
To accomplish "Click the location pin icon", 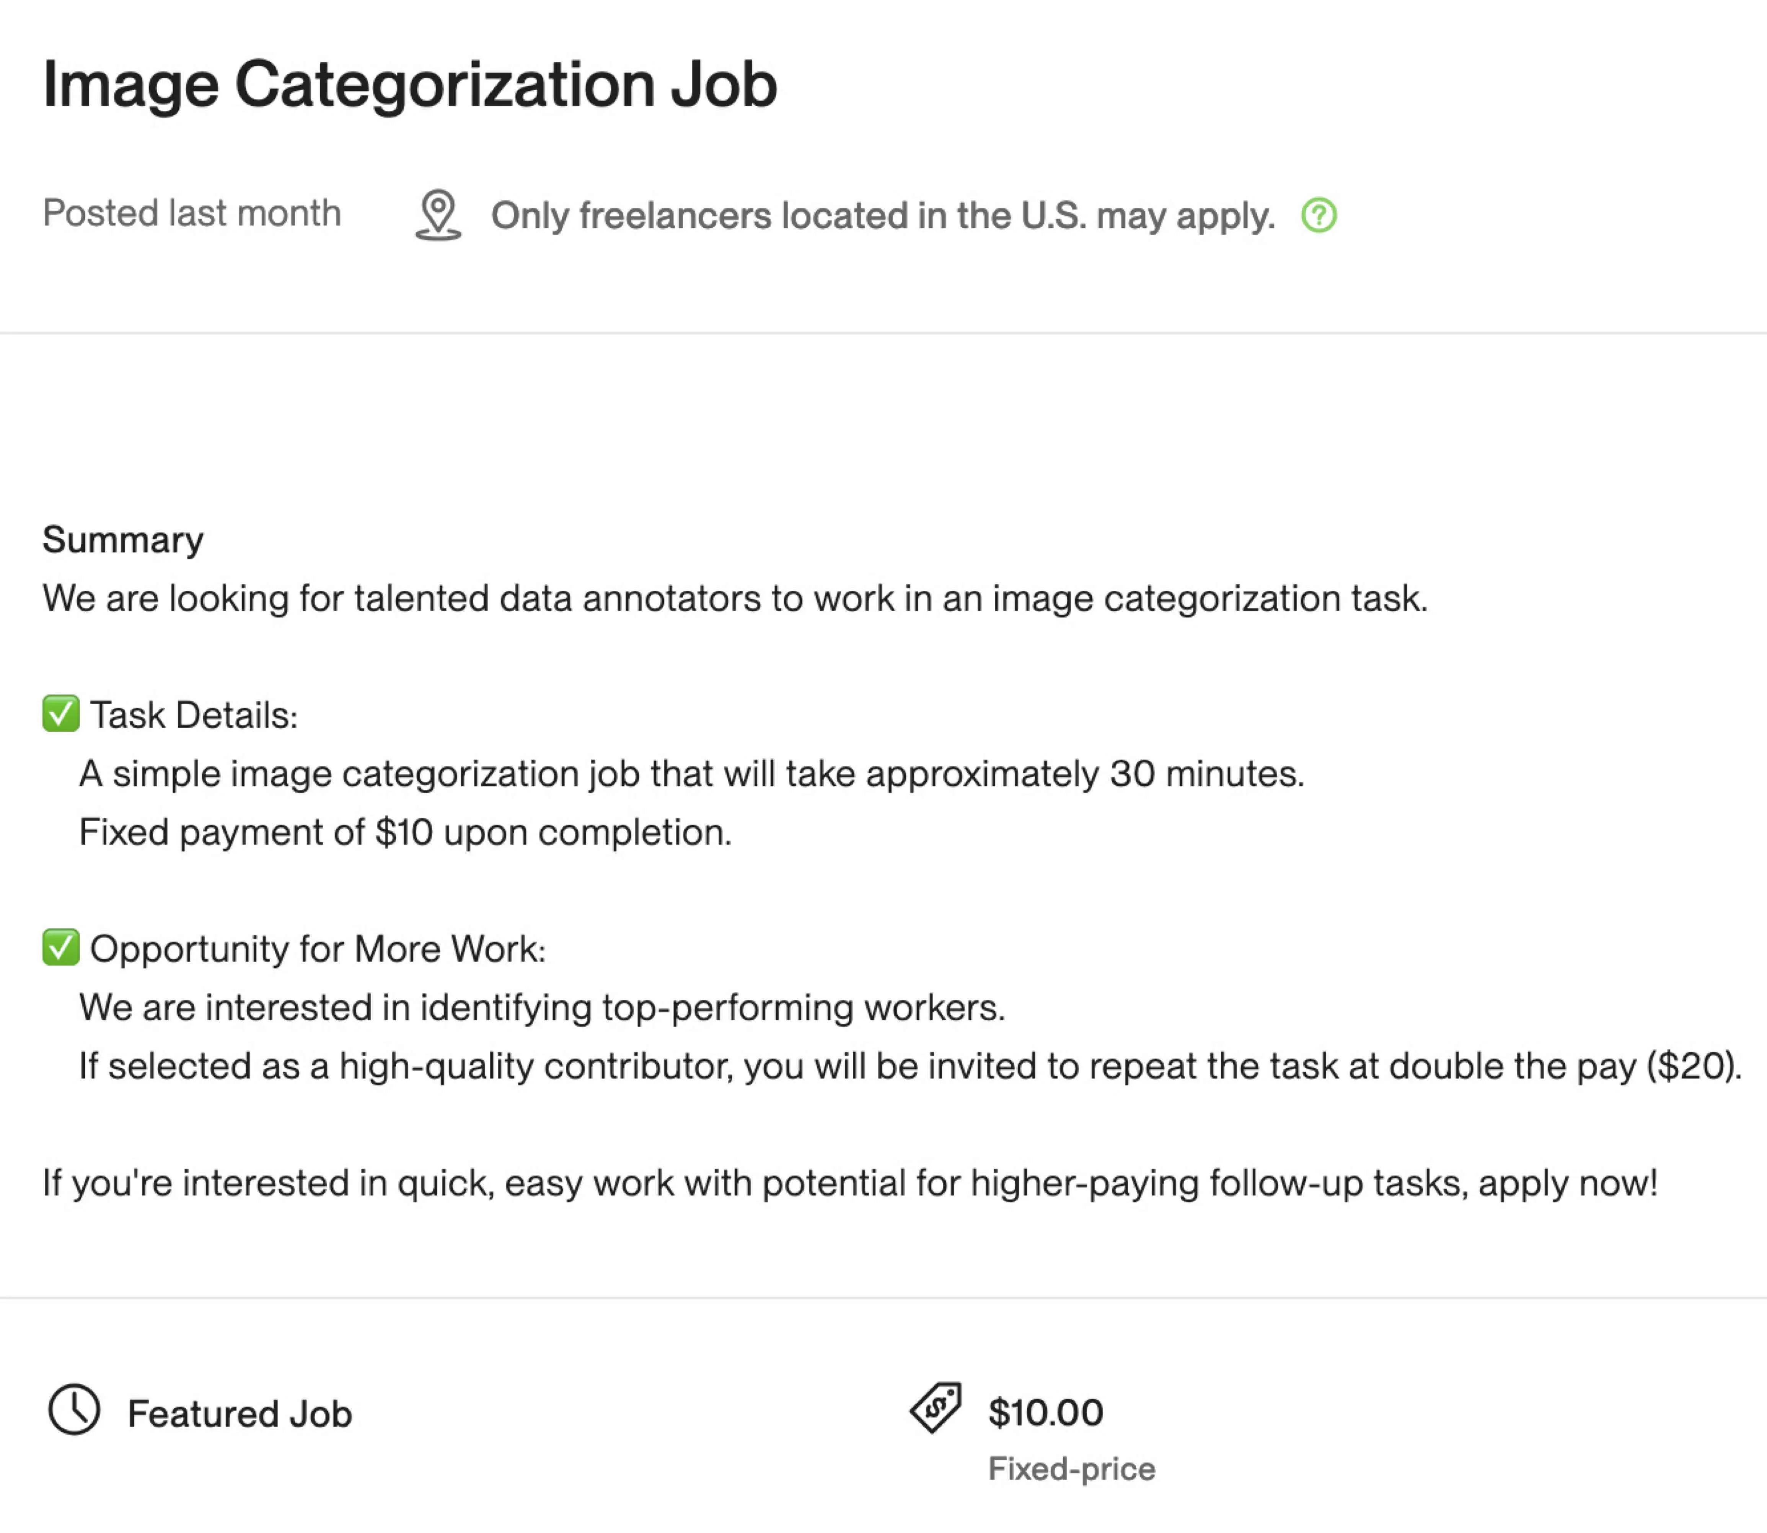I will pos(438,214).
